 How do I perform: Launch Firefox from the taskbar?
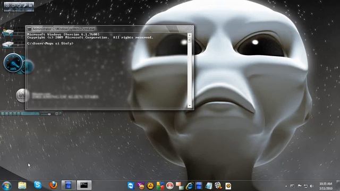point(53,185)
